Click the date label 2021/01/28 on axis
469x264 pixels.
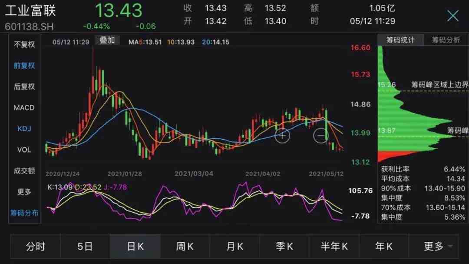click(x=125, y=174)
